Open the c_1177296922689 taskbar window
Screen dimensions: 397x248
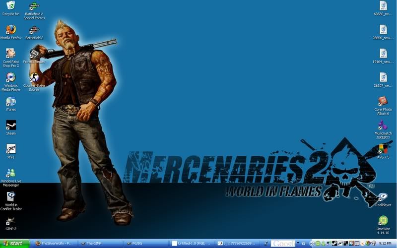pyautogui.click(x=238, y=244)
